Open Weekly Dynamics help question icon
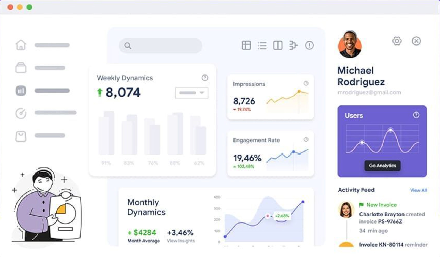Screen dimensions: 440x257 [205, 78]
